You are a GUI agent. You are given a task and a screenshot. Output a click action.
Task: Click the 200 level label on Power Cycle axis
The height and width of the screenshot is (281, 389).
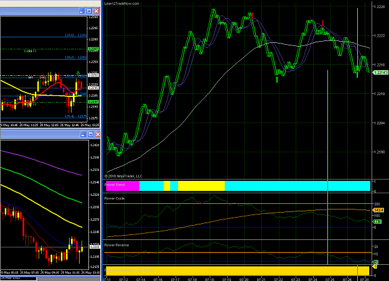coord(377,204)
